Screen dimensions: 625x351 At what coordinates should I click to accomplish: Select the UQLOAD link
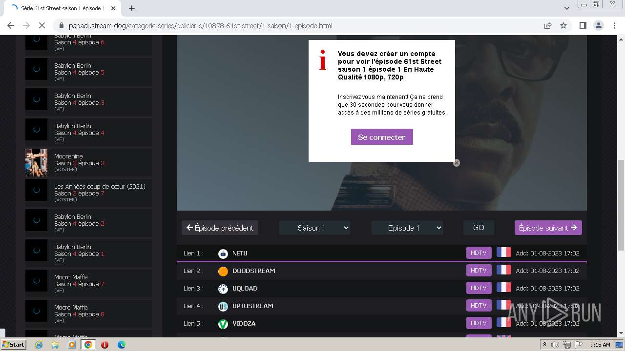coord(245,288)
